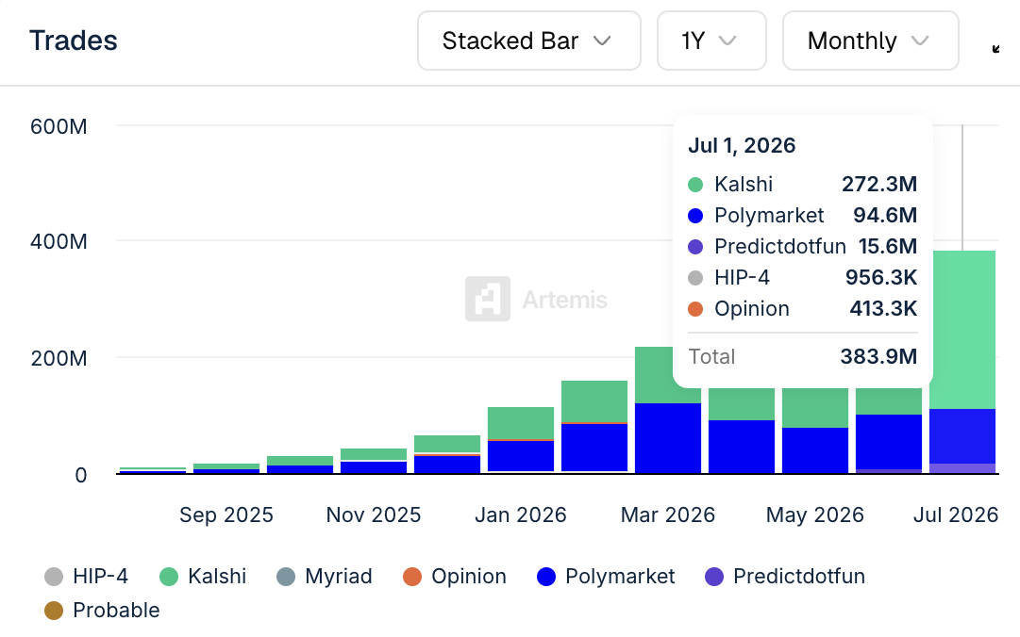Click the tooltip date Jul 1, 2026

742,145
